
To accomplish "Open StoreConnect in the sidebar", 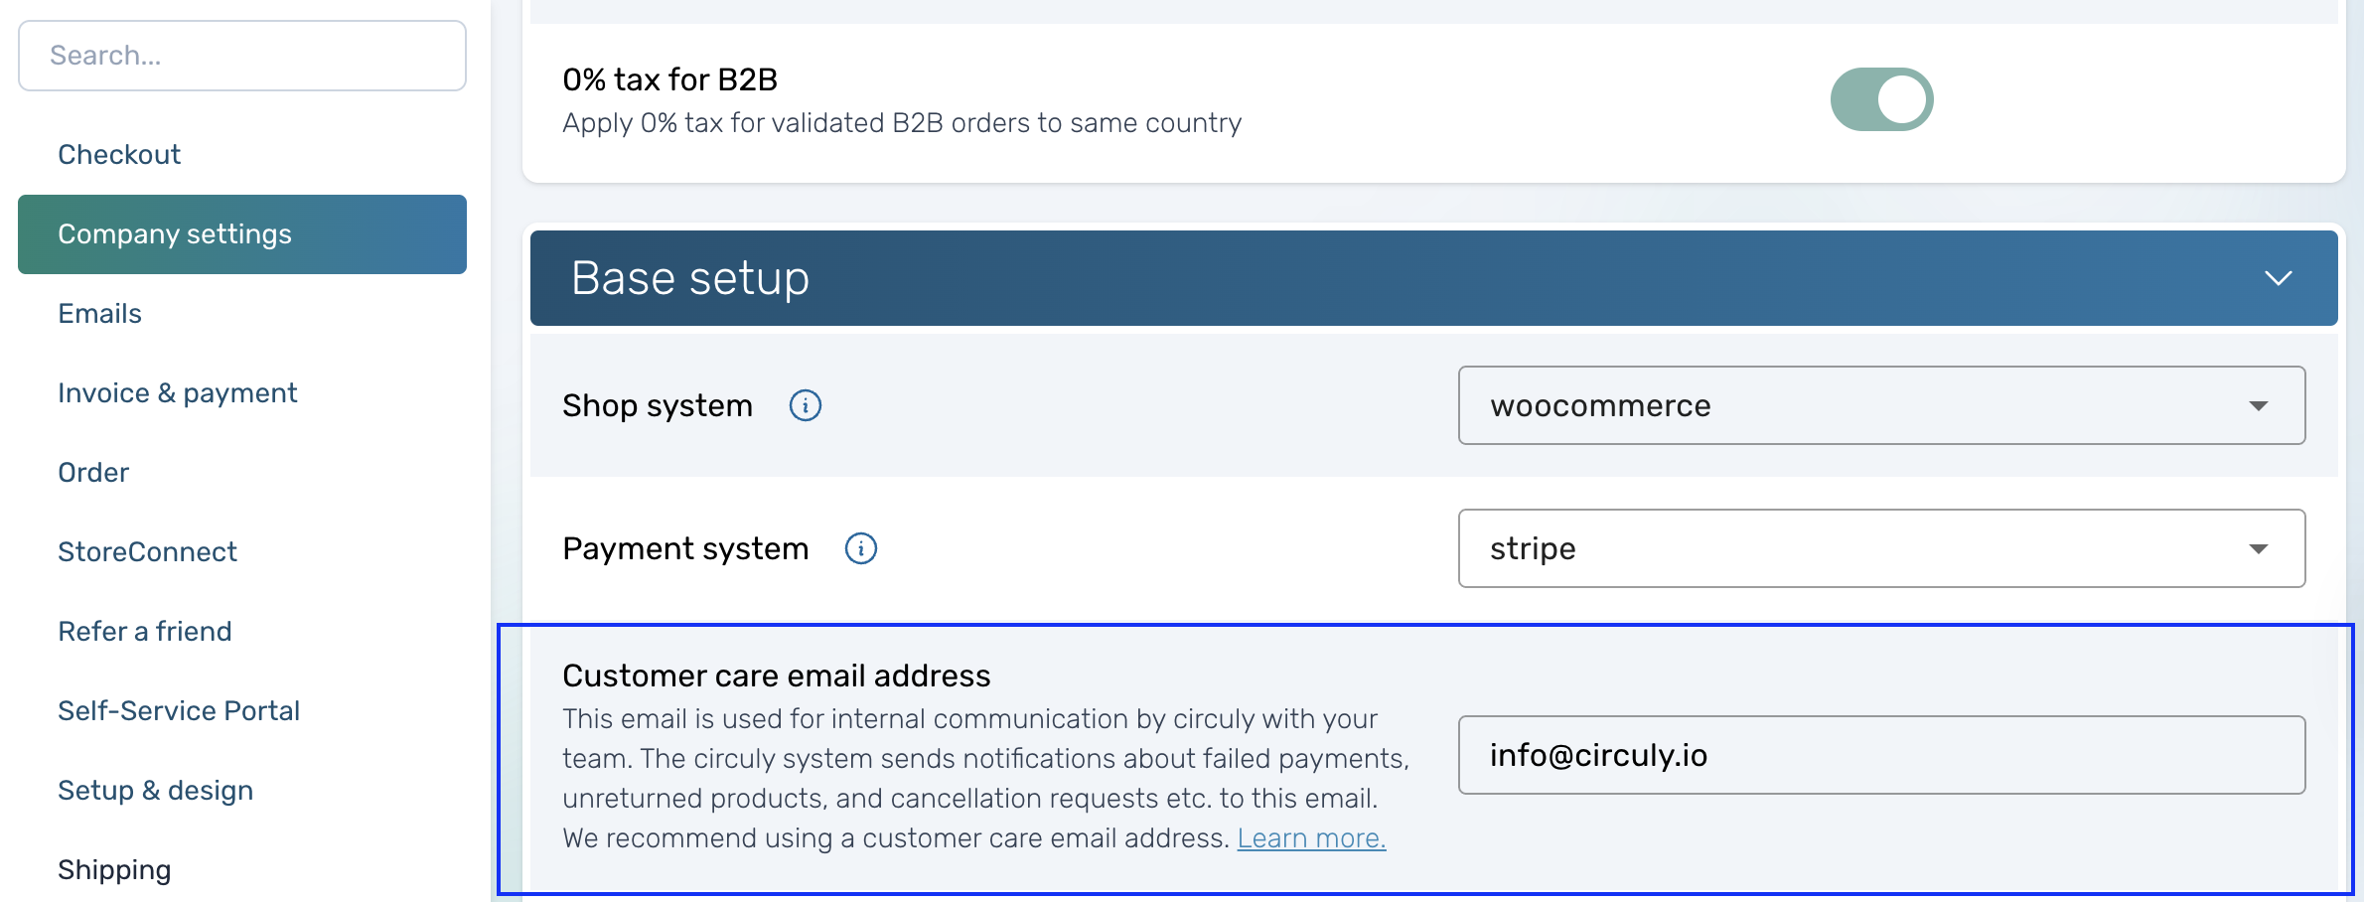I will [147, 552].
